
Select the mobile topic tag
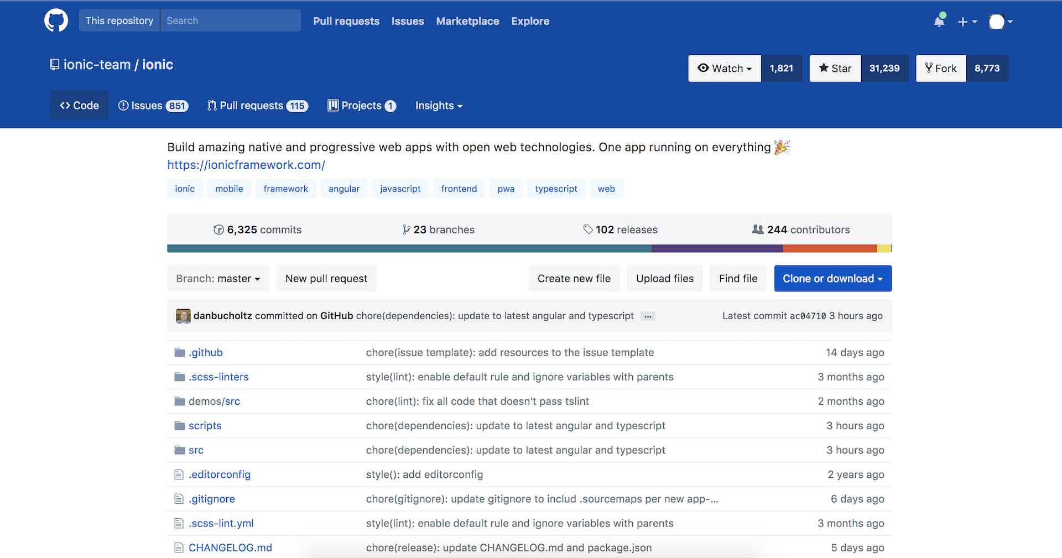click(229, 189)
